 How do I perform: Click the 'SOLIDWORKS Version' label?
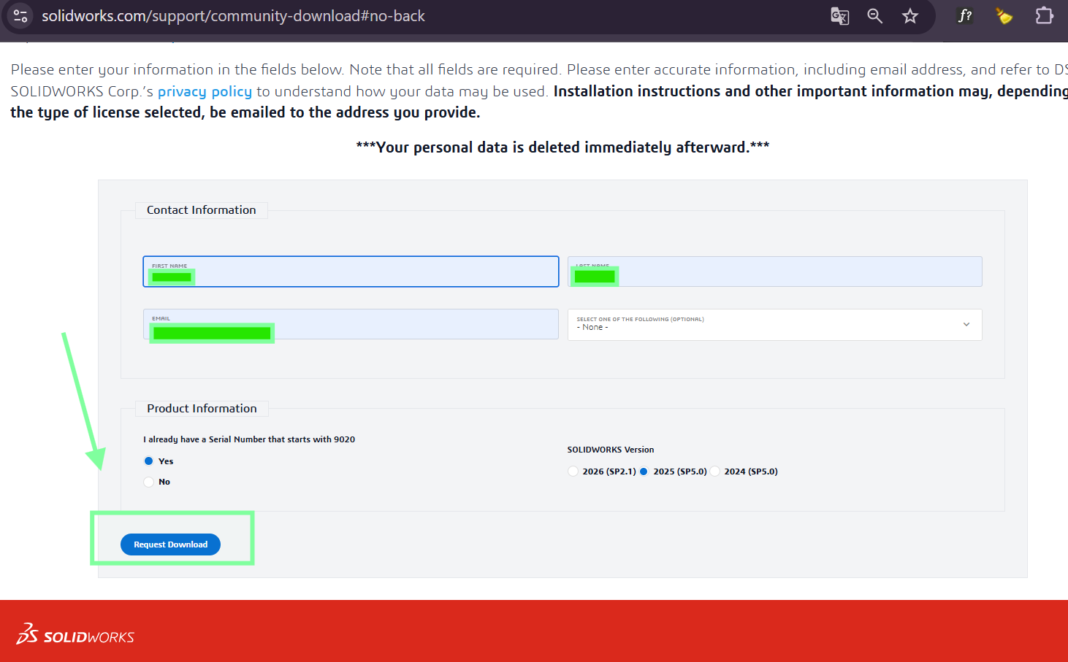pyautogui.click(x=611, y=450)
